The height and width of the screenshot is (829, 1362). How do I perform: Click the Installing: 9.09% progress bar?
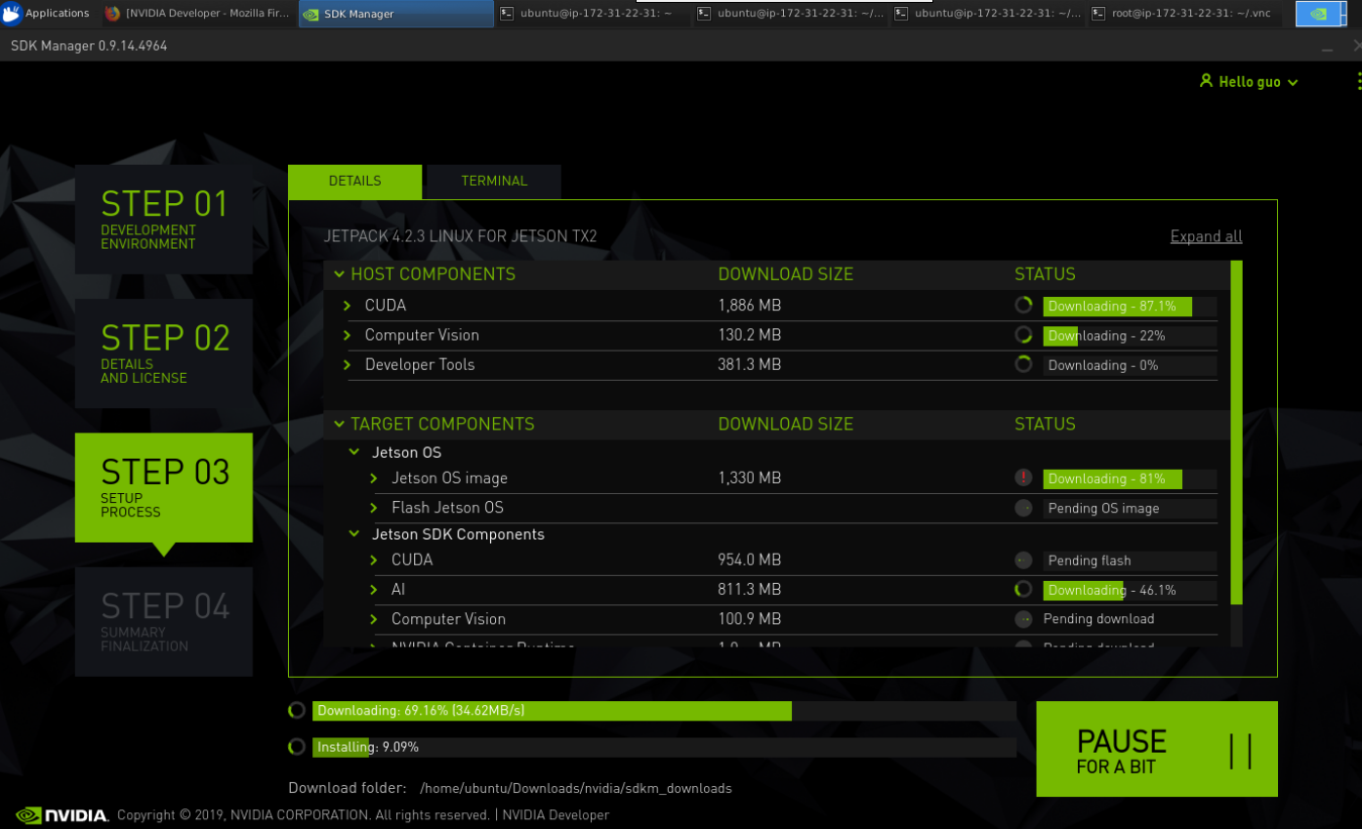click(664, 747)
